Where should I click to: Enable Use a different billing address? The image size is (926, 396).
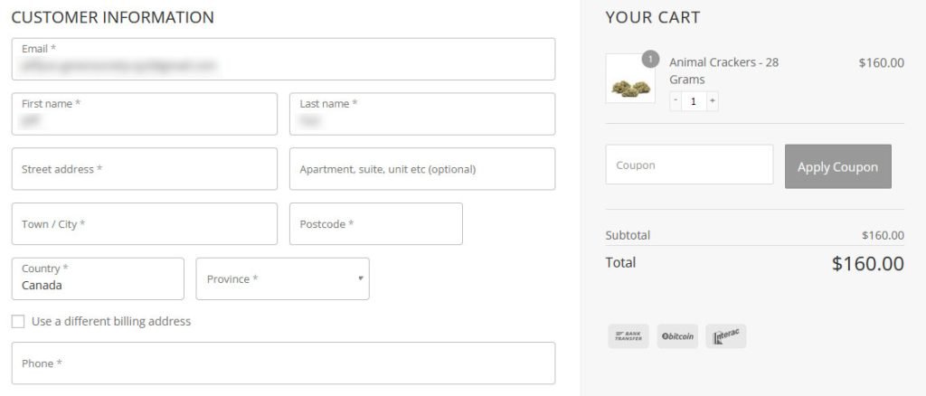click(18, 322)
